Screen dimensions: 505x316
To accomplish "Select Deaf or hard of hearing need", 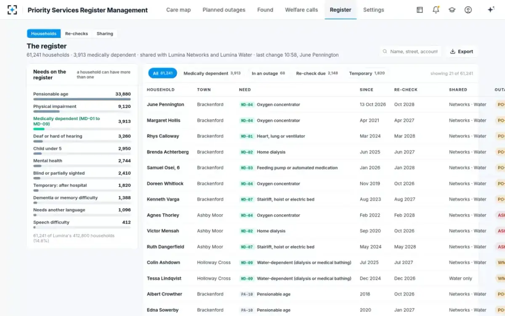I will pos(82,138).
